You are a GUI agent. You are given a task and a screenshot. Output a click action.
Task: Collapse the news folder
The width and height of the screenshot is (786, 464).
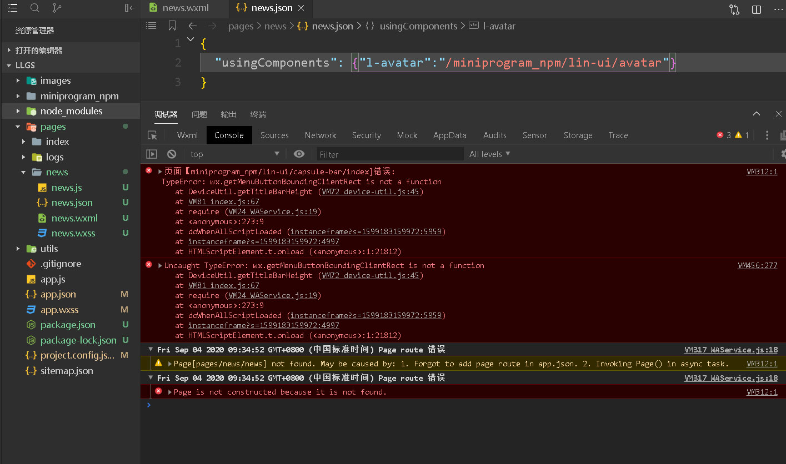[x=23, y=172]
